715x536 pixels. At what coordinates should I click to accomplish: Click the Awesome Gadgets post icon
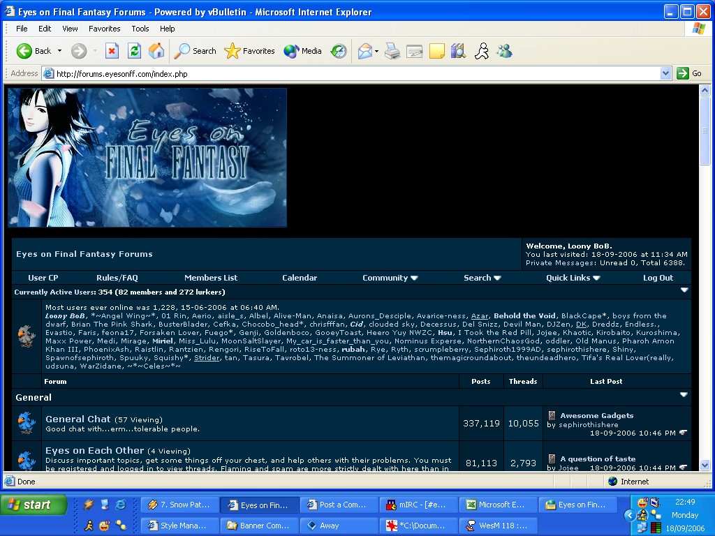[552, 415]
